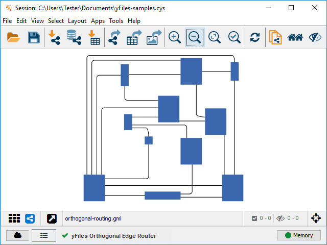
Task: Open the Layout menu
Action: point(77,21)
